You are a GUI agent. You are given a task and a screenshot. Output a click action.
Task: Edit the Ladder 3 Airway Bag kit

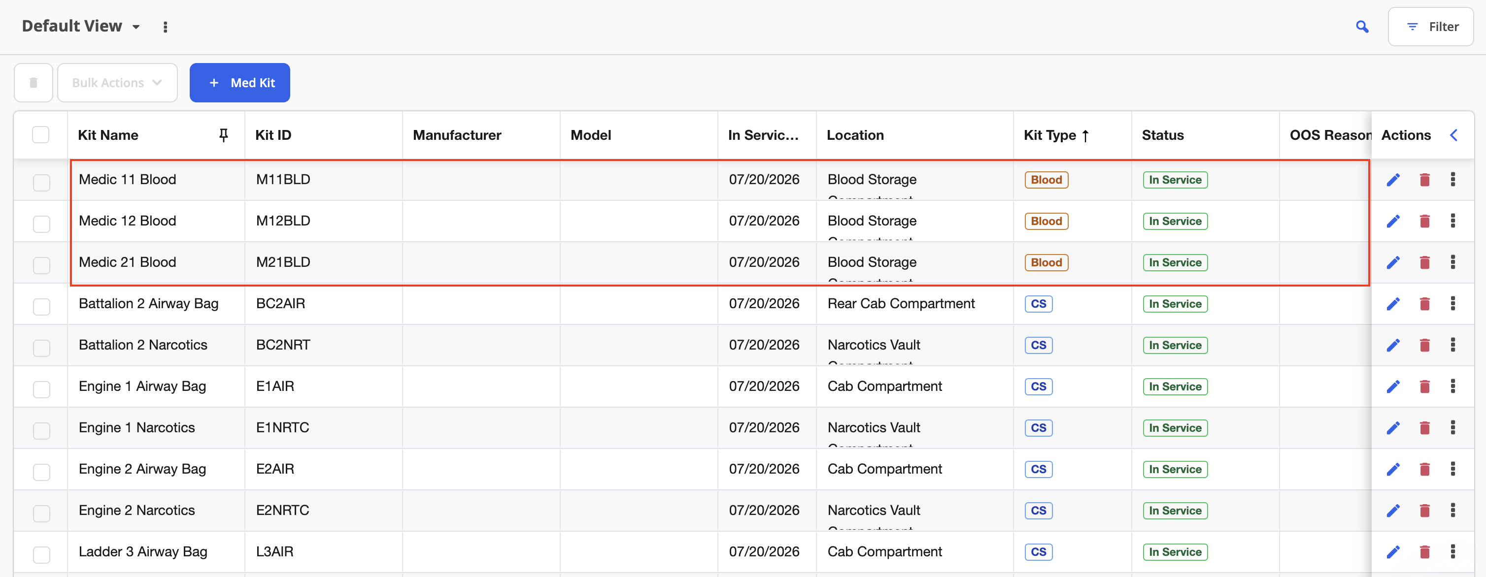pos(1393,552)
